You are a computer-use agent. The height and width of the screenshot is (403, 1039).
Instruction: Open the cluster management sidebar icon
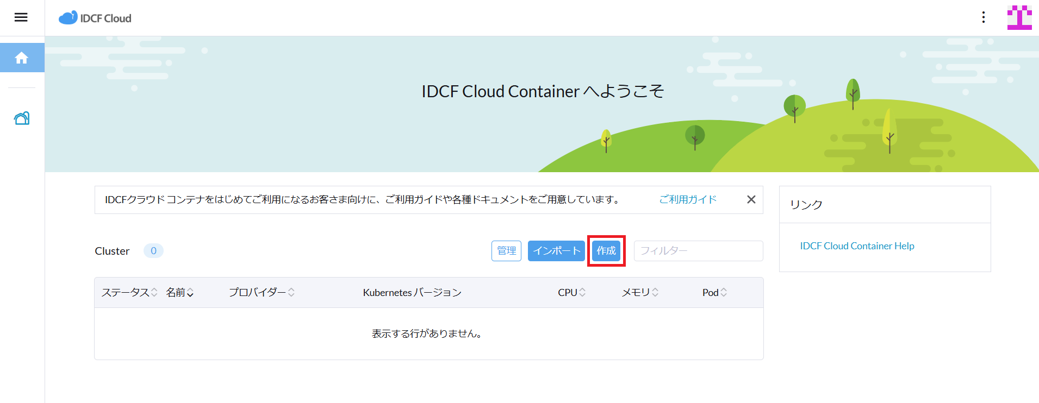(22, 118)
